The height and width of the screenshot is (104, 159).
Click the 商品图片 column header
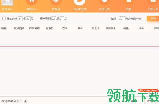coord(19,28)
